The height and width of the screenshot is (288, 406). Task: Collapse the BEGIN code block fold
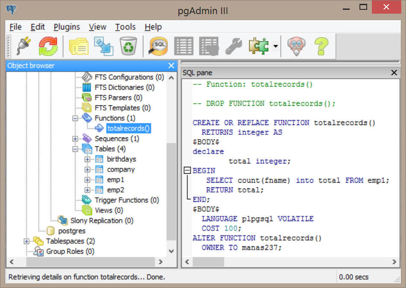(187, 171)
